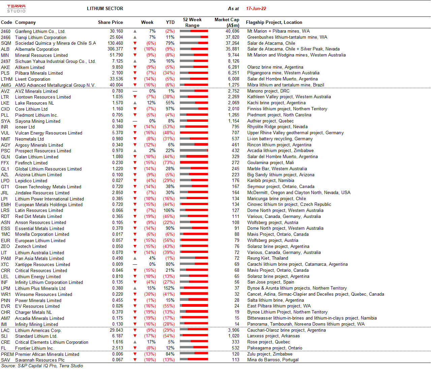Click the up arrow in Lake Resources NL row

(x=135, y=103)
